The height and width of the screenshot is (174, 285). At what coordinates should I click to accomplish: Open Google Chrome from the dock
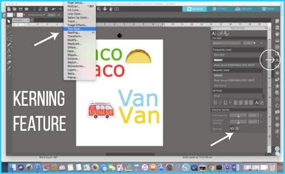point(211,167)
